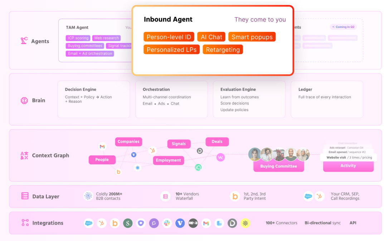The image size is (389, 241).
Task: Click the Agents robot-arm icon
Action: point(24,41)
